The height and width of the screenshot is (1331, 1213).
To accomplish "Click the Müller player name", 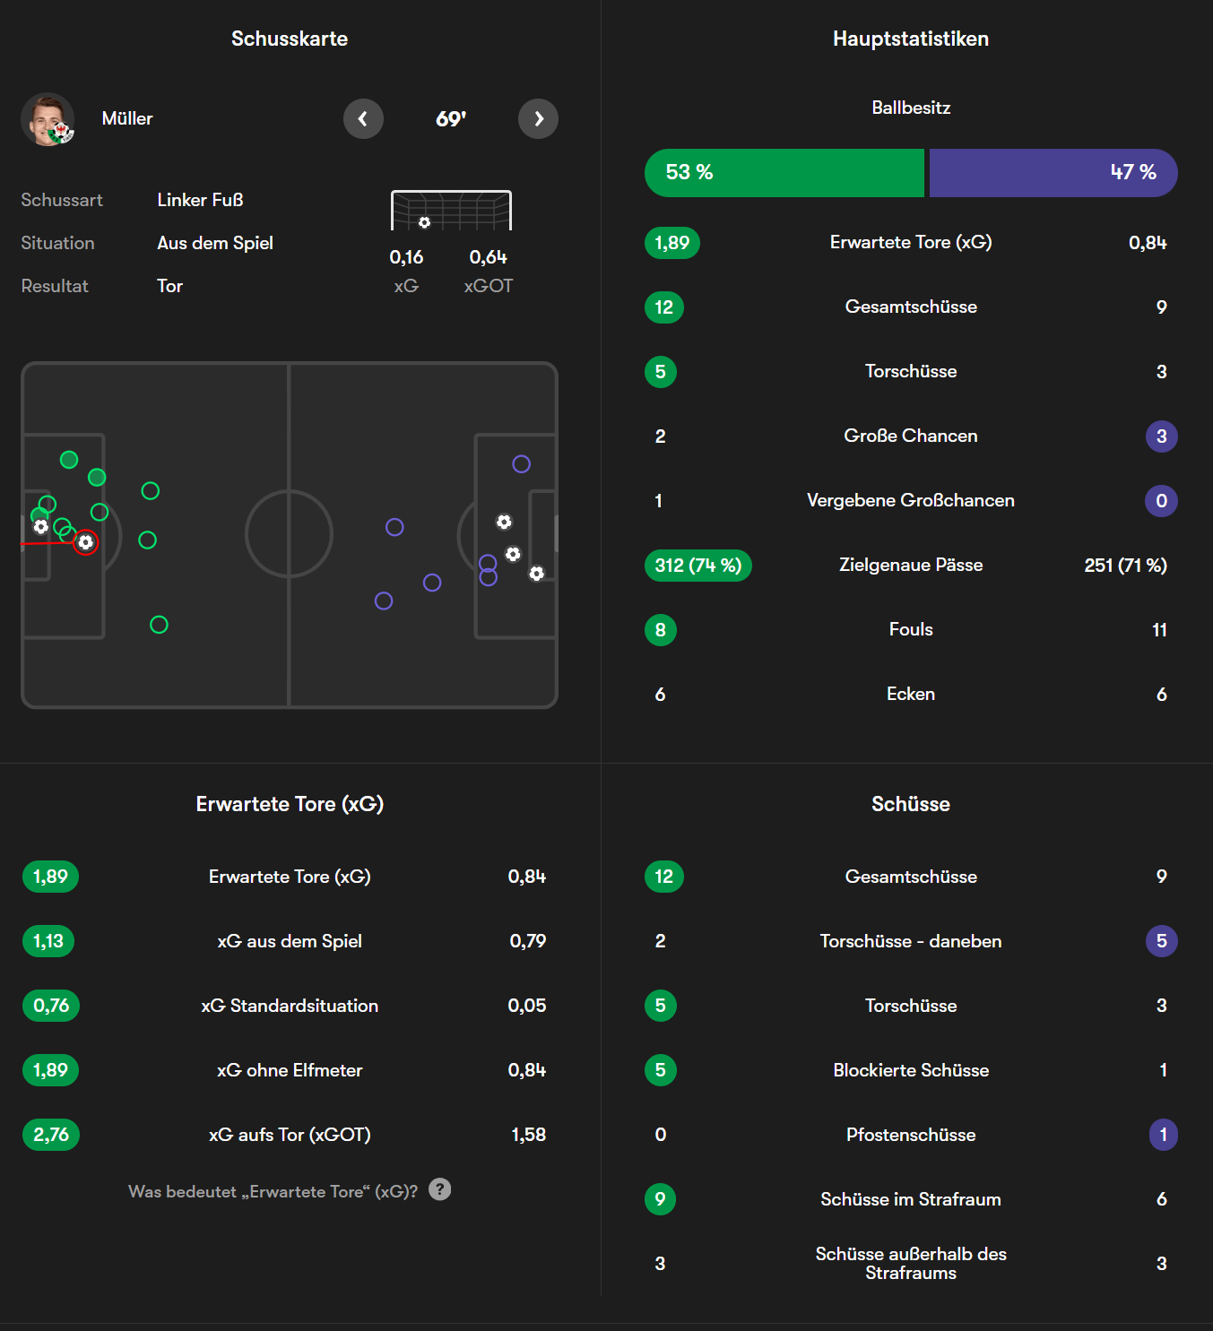I will click(x=127, y=118).
